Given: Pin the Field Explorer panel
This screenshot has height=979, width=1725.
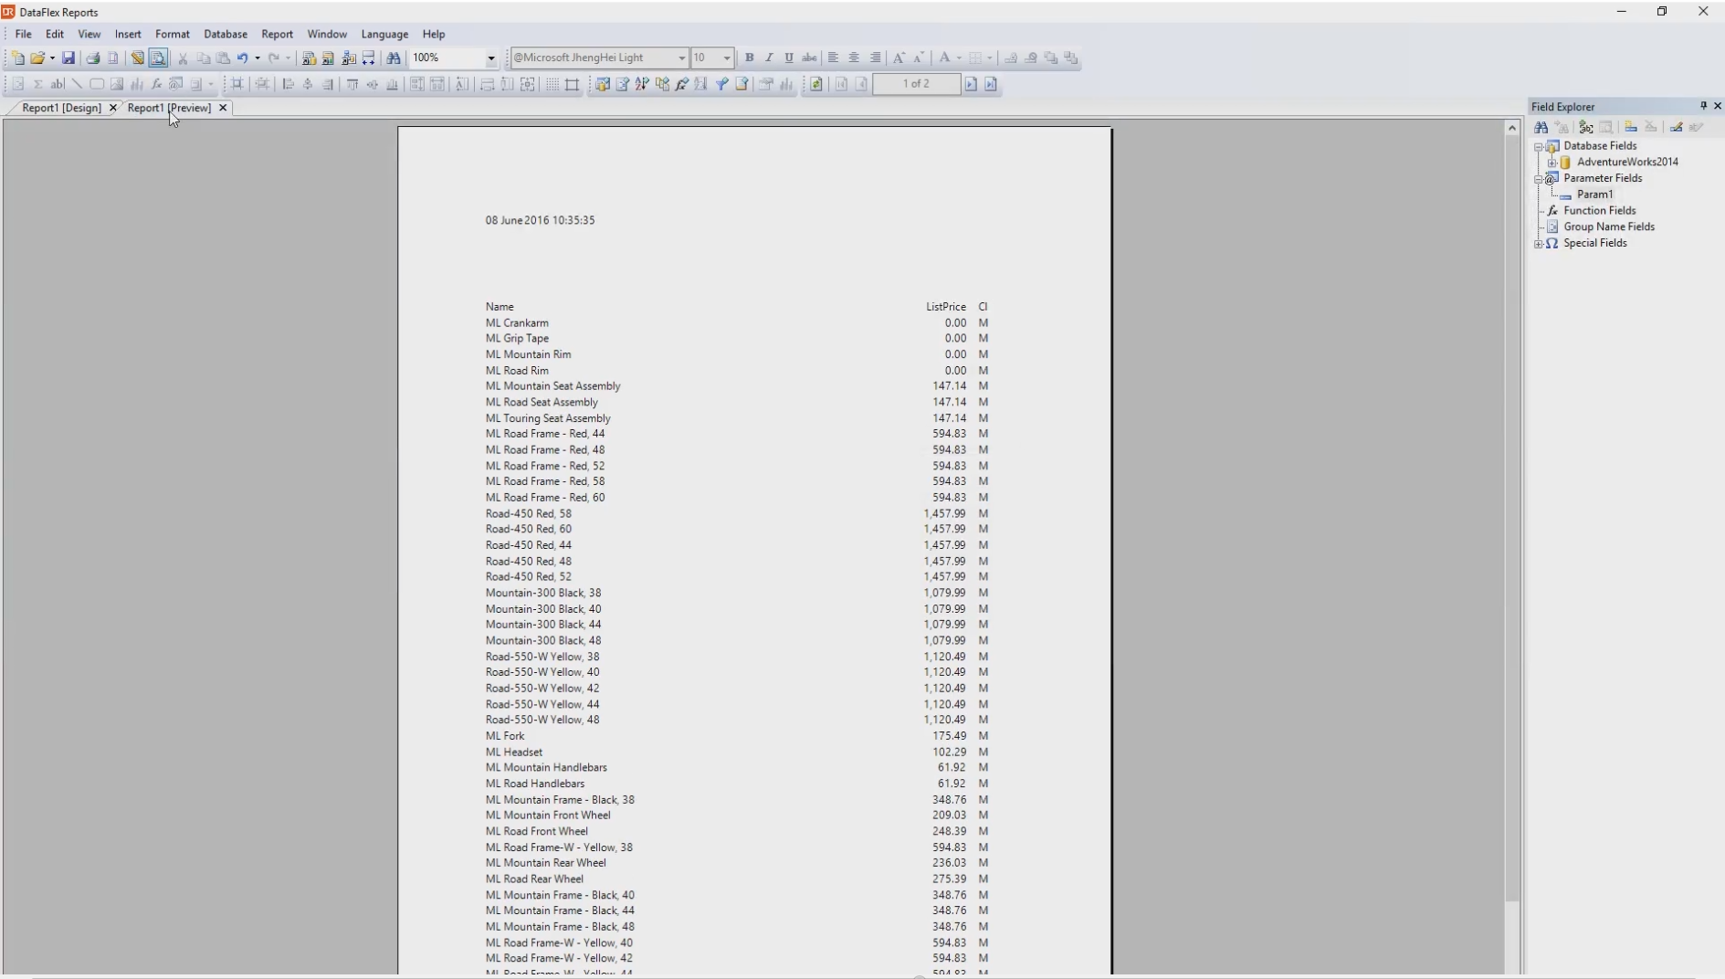Looking at the screenshot, I should point(1703,106).
